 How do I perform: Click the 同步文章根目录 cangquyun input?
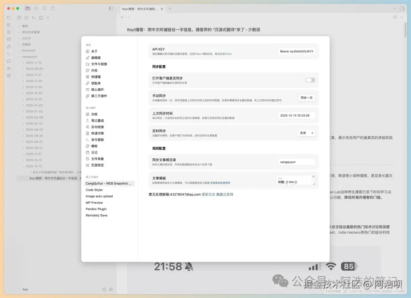coord(296,162)
